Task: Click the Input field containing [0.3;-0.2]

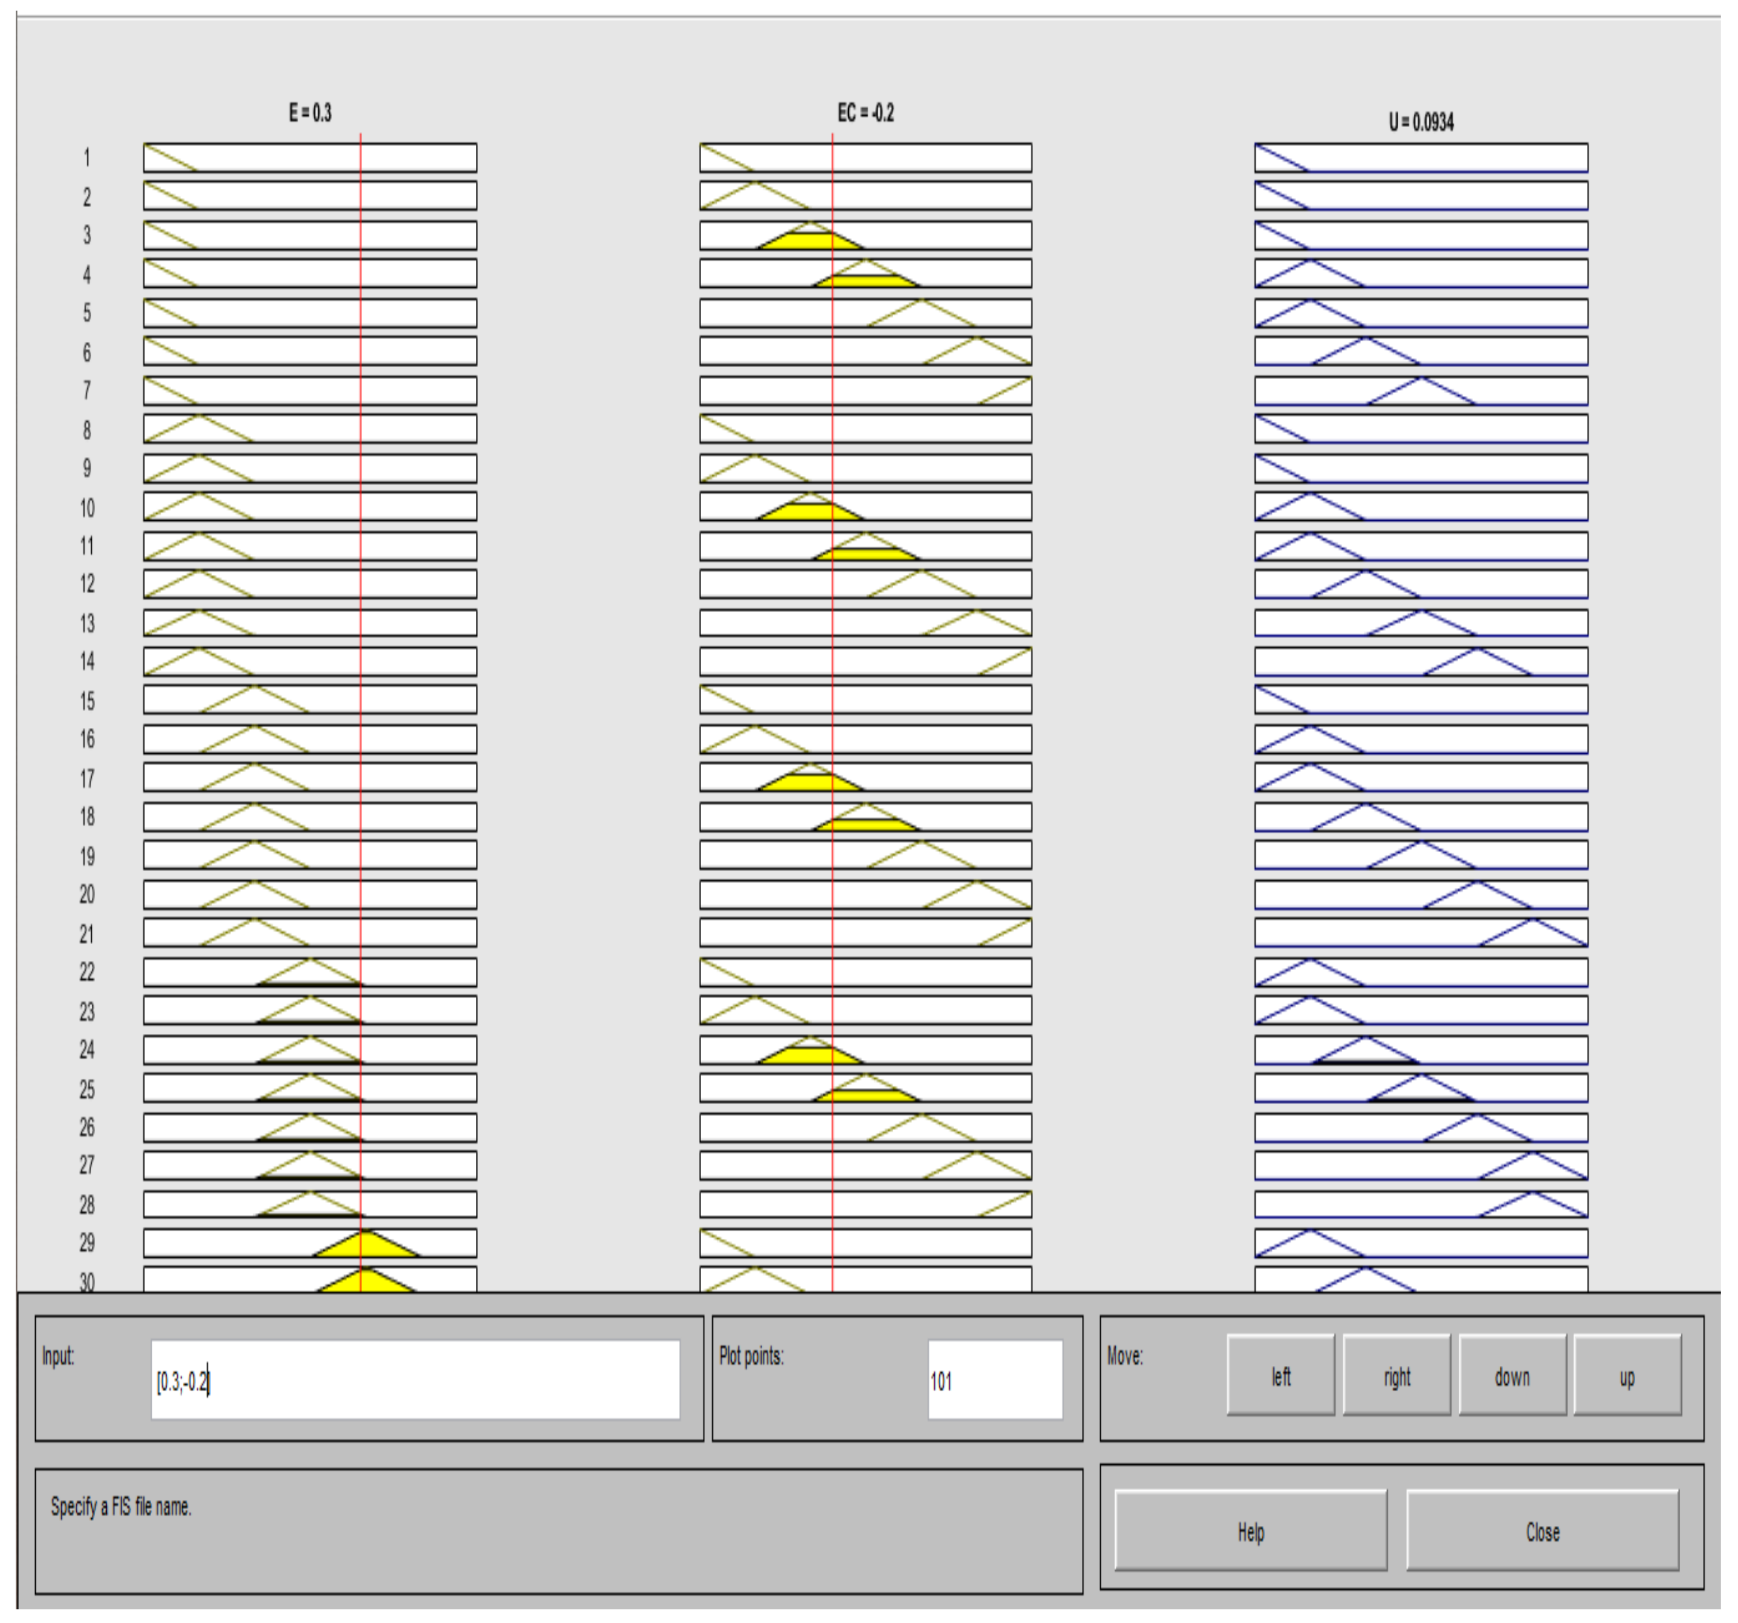Action: coord(415,1381)
